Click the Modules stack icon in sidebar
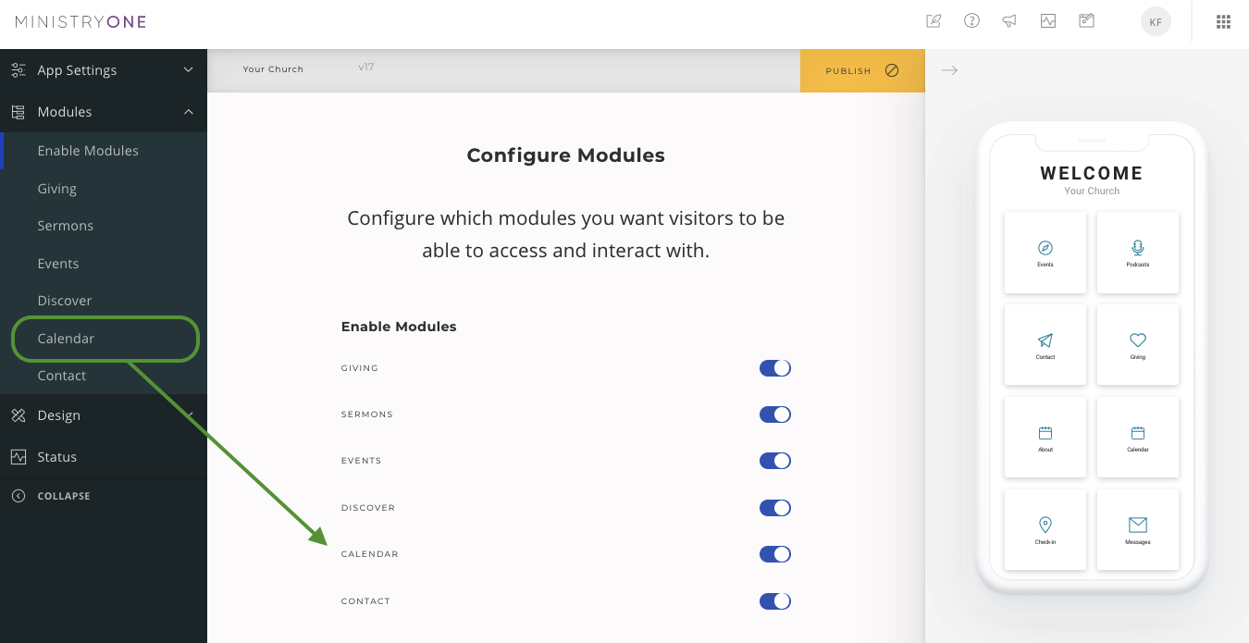The height and width of the screenshot is (643, 1249). 19,112
